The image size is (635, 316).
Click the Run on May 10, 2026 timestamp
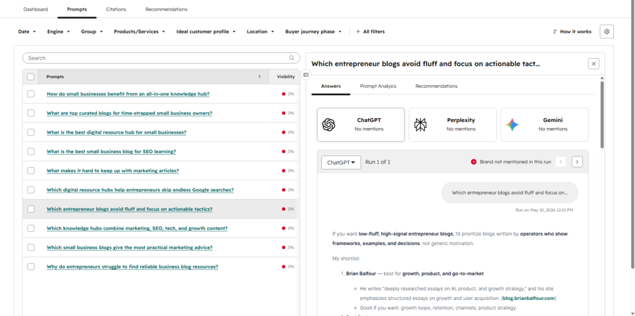pyautogui.click(x=544, y=210)
